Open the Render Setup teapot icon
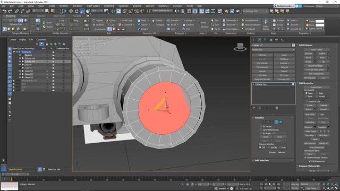Screen dimensions: 340x191 (x=226, y=11)
